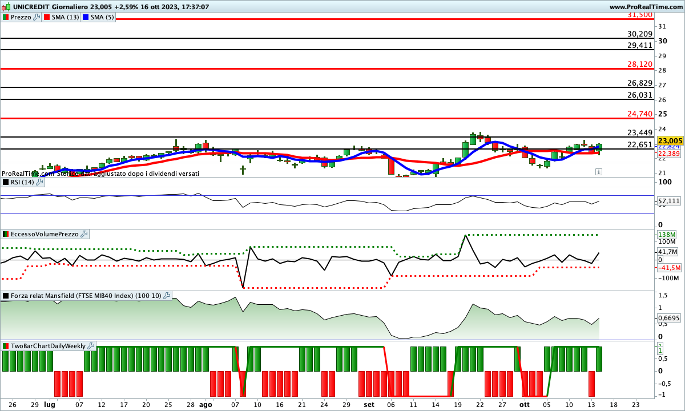Open RSI (14) settings wrench icon
Screen dimensions: 685x411
click(x=39, y=182)
